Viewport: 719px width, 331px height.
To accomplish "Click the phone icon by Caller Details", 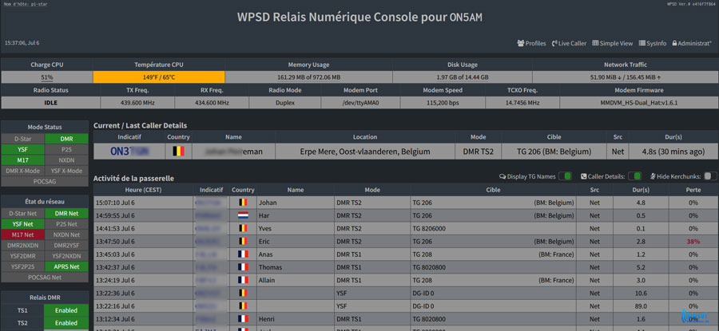I will [x=583, y=177].
